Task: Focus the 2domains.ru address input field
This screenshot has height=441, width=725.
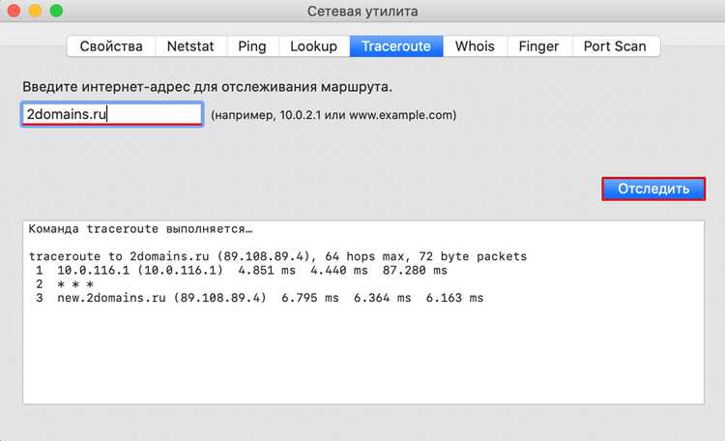Action: [x=112, y=114]
